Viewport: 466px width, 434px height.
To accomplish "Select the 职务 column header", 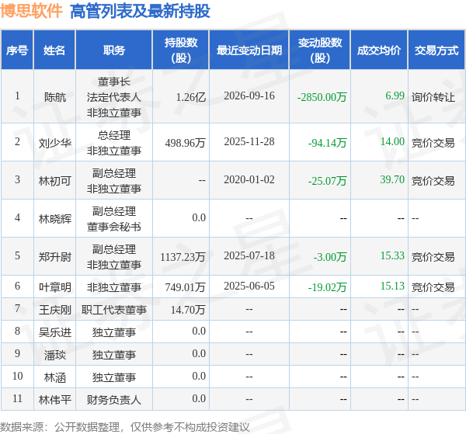I will click(x=114, y=50).
